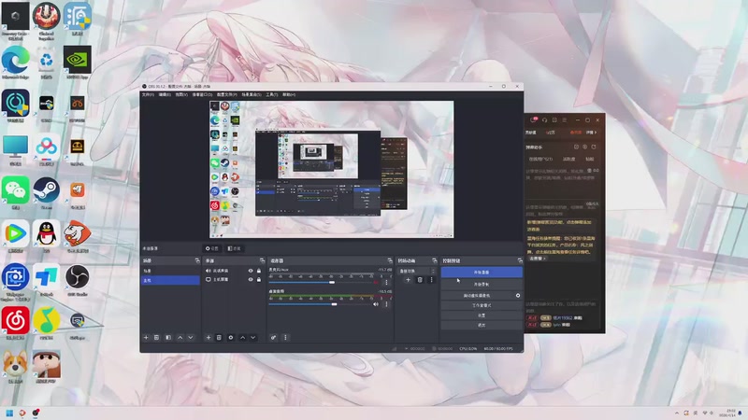Open the Help menu in OBS menu bar

tap(289, 95)
